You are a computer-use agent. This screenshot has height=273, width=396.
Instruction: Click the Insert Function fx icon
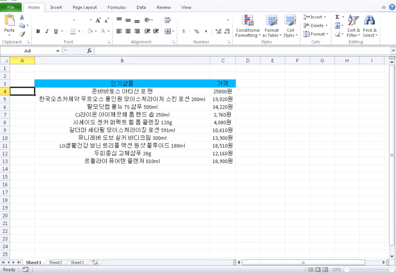90,51
